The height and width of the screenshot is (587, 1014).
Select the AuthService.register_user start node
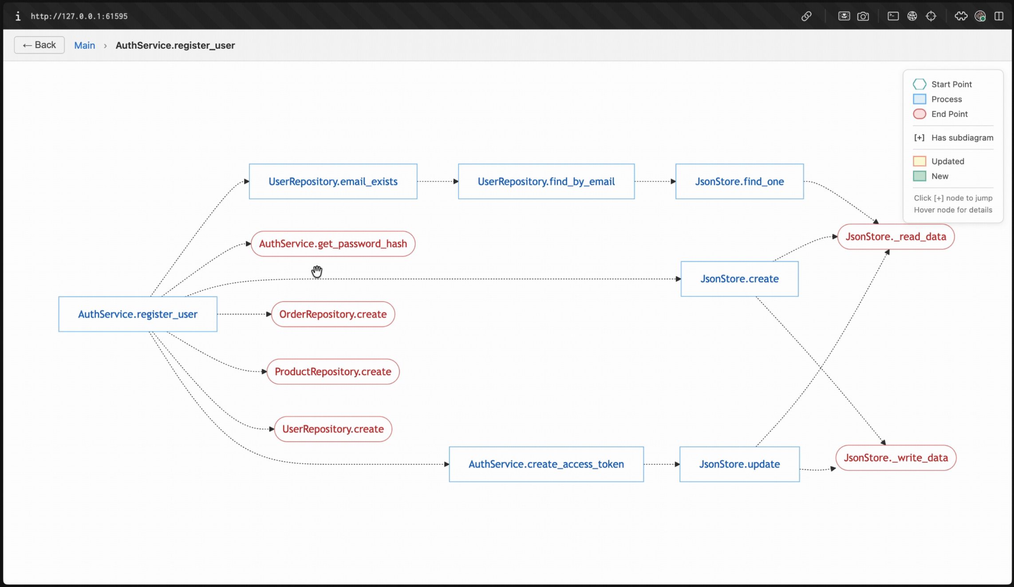138,314
